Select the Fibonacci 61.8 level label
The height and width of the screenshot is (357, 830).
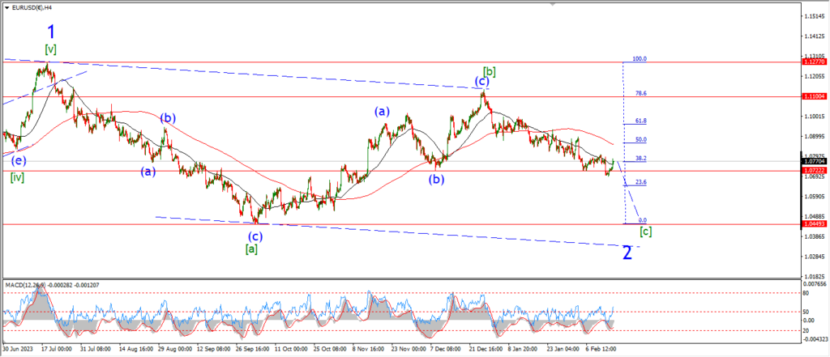[x=640, y=121]
